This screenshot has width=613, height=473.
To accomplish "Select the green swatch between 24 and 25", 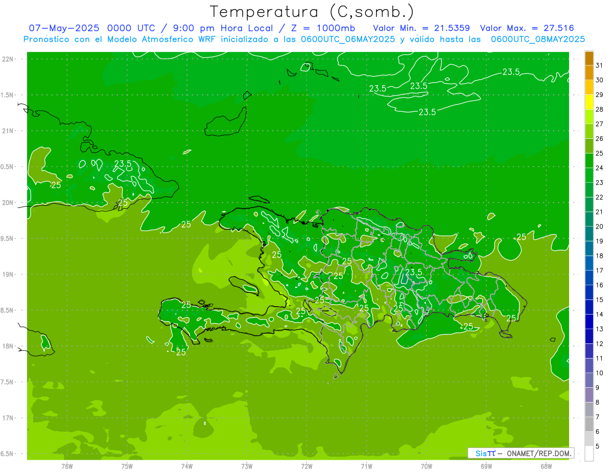I will click(589, 160).
